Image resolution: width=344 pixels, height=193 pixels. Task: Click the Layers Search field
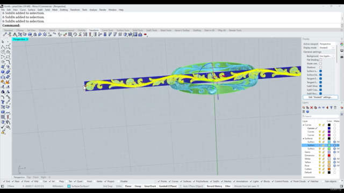pos(321,116)
